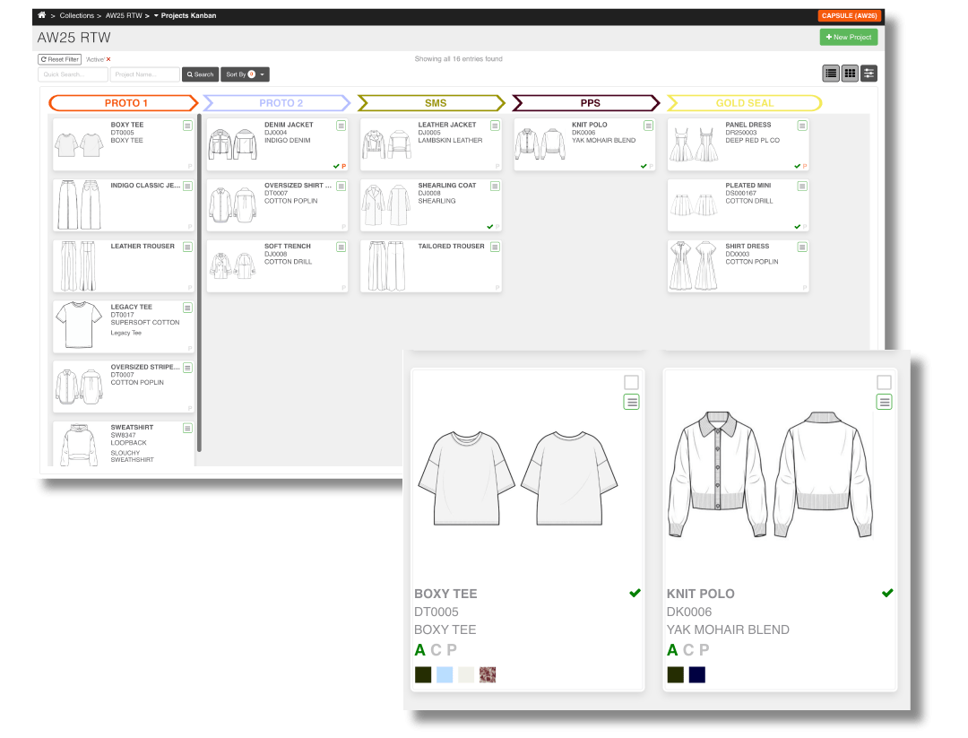The image size is (968, 738).
Task: Switch to list view icon
Action: [831, 74]
